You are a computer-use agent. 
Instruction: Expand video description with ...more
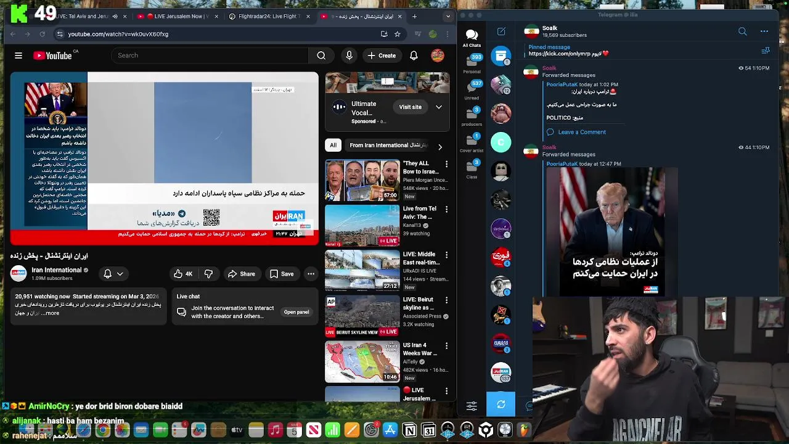click(x=52, y=313)
